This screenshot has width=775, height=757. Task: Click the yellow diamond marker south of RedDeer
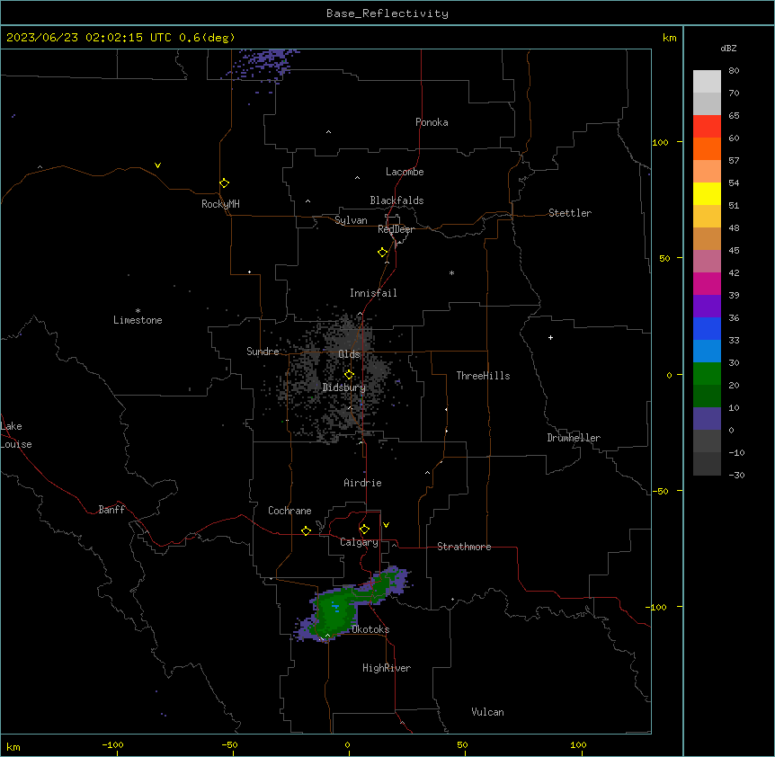click(383, 253)
